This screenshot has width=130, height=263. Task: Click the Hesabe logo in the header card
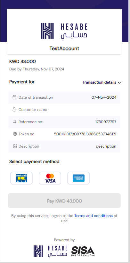tap(64, 31)
